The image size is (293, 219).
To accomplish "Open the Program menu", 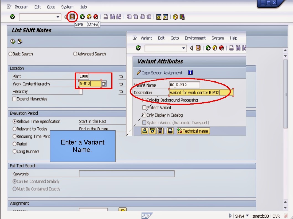I will [21, 7].
